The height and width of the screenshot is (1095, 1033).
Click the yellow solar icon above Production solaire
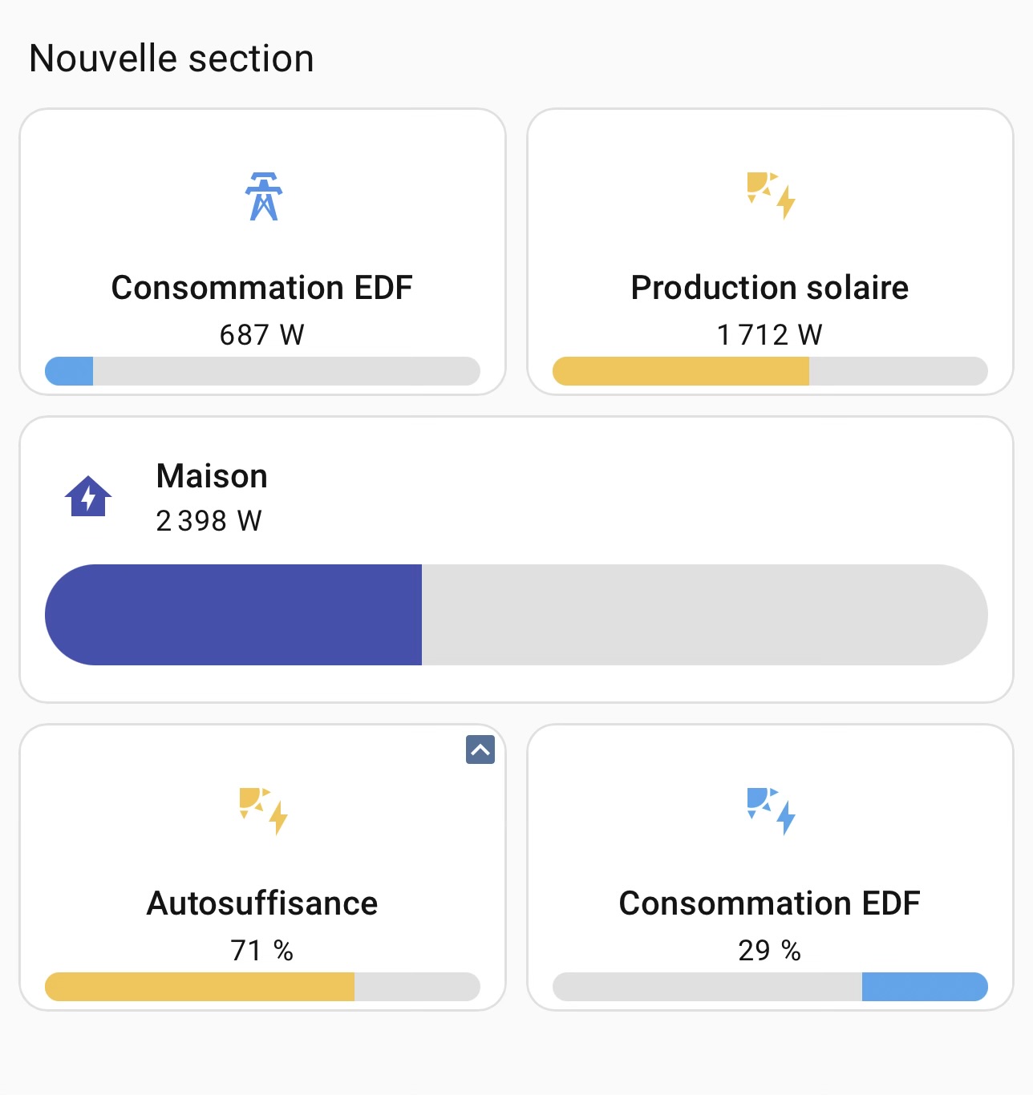point(771,195)
